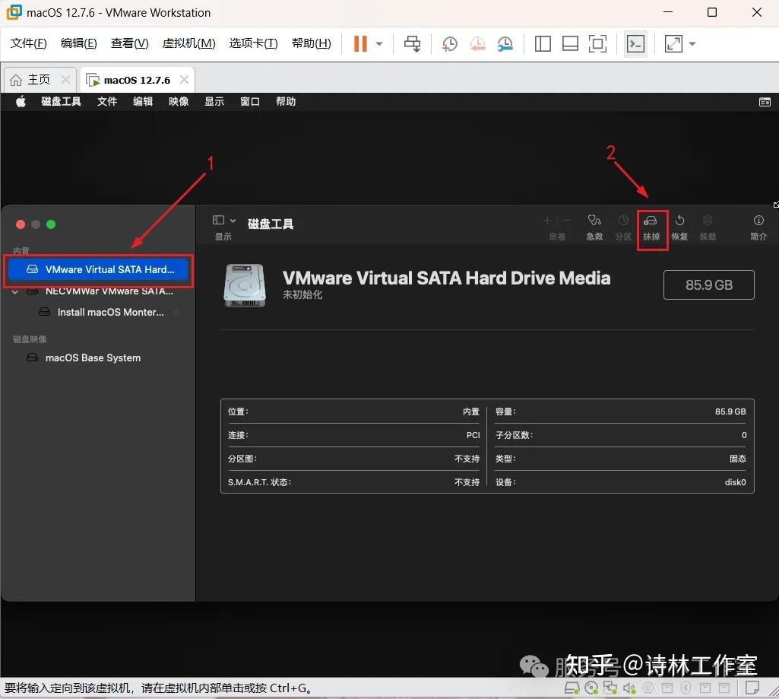Toggle the thumbnail bar layout icon
Screen dimensions: 779x699
pyautogui.click(x=570, y=44)
